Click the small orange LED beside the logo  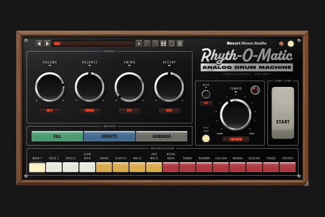coord(281,43)
